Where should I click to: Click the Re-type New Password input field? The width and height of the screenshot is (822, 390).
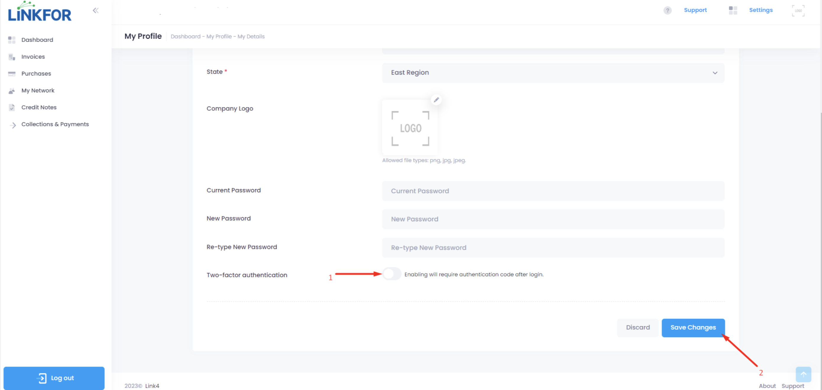coord(553,248)
